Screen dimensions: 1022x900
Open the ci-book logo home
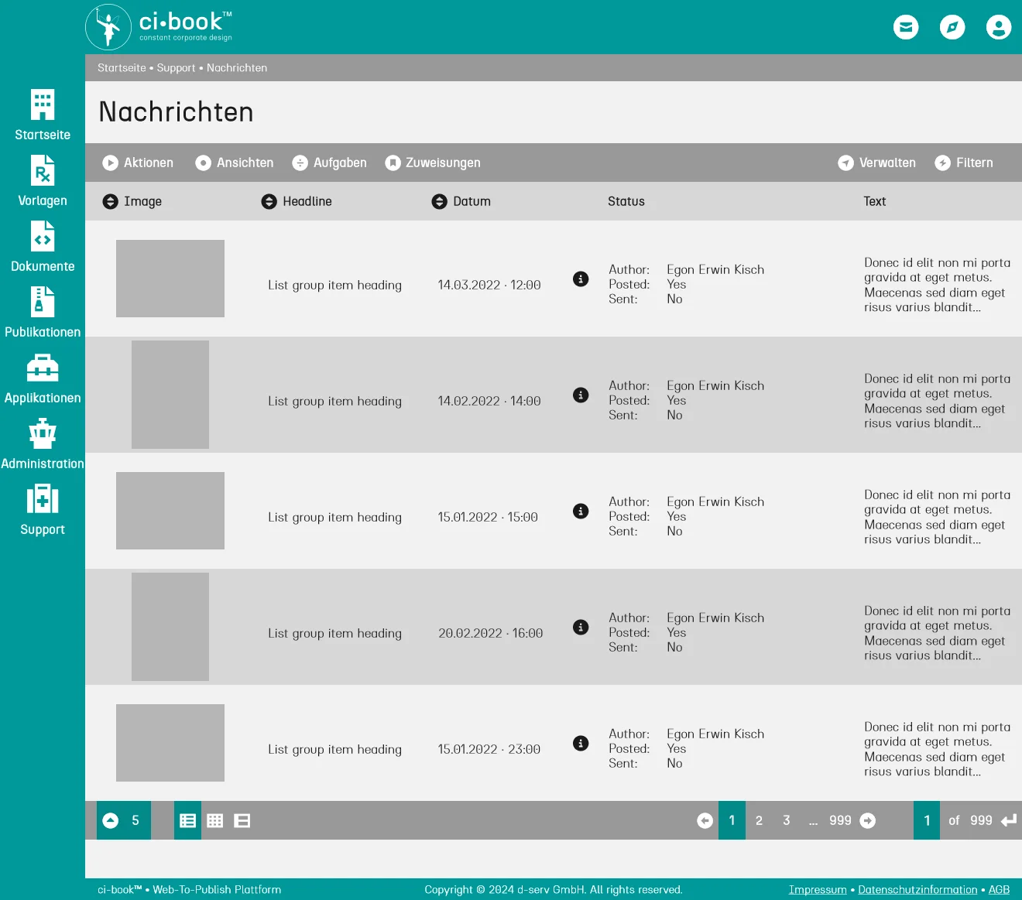click(x=159, y=27)
